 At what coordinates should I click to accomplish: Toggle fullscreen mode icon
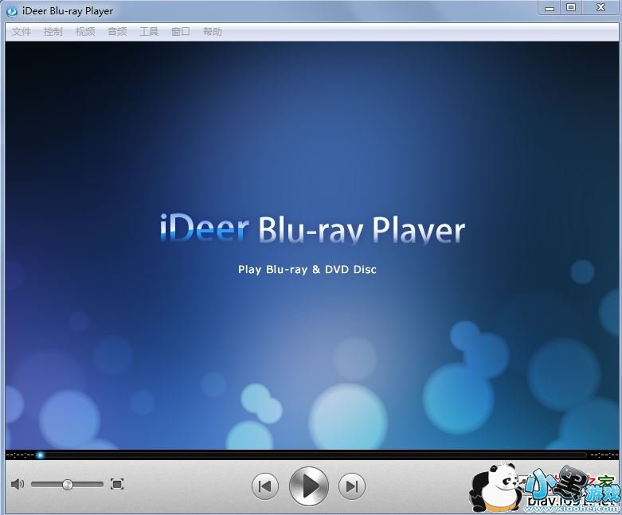click(117, 484)
